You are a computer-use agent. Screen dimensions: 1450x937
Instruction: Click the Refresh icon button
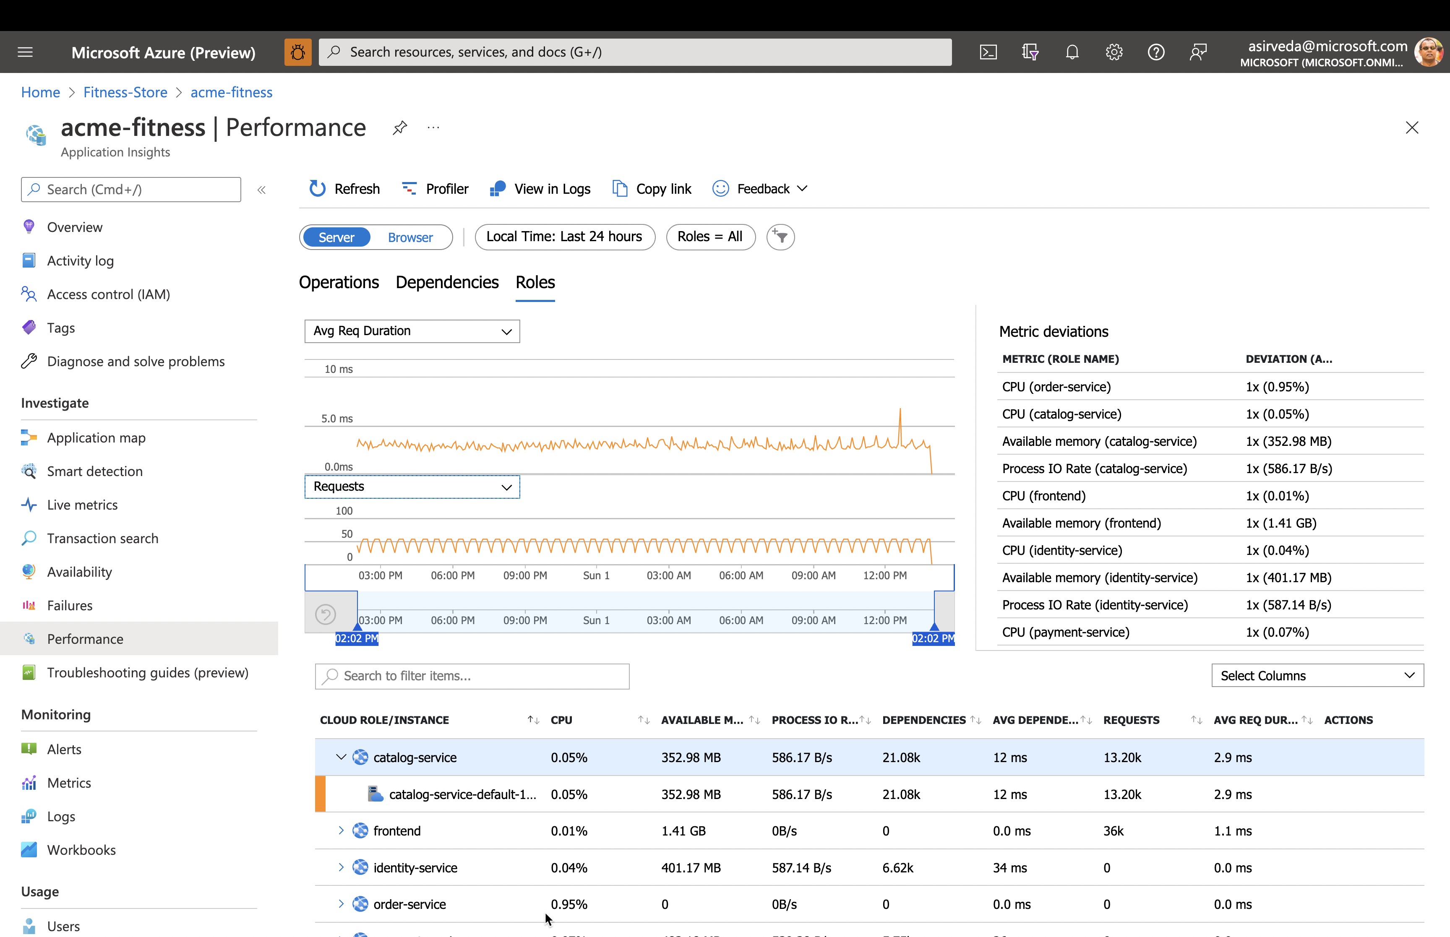pos(318,188)
